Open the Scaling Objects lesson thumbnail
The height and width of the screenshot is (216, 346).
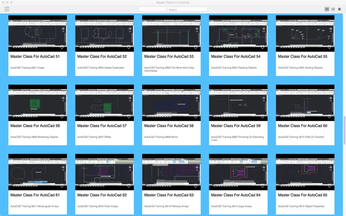tap(305, 33)
